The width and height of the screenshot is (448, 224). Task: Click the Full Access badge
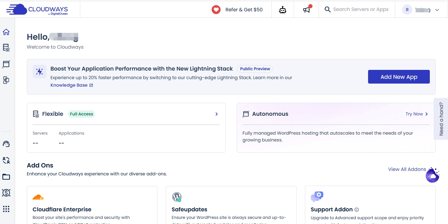pyautogui.click(x=82, y=114)
